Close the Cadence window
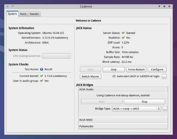This screenshot has height=139, width=177. tap(169, 6)
